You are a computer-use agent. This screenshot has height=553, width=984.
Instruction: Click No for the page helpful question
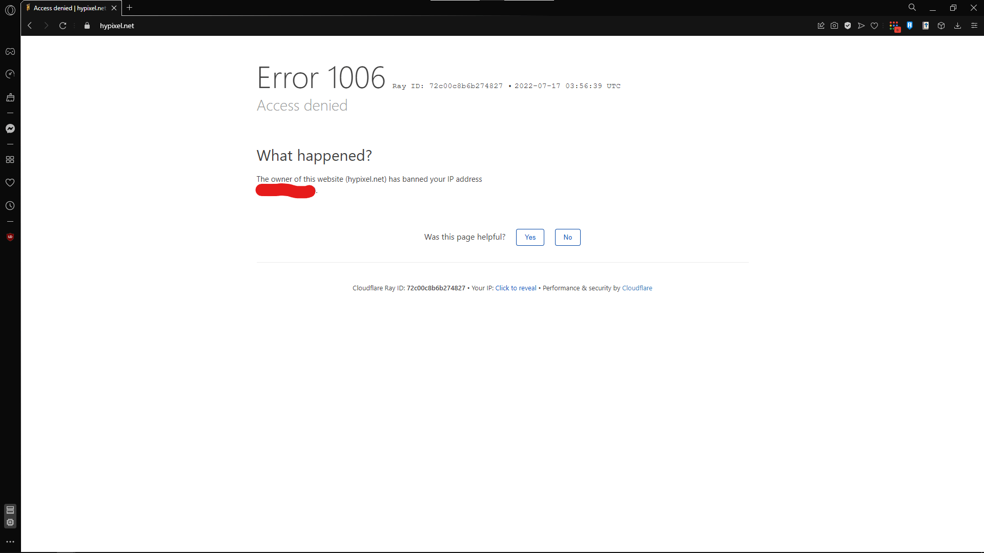pos(567,237)
